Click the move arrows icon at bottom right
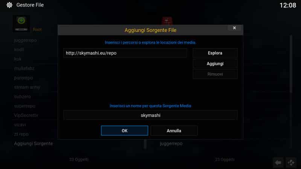The height and width of the screenshot is (169, 301). pyautogui.click(x=291, y=163)
